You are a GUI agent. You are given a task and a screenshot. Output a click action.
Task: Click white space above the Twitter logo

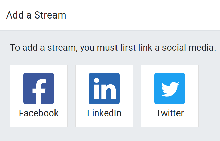(170, 69)
